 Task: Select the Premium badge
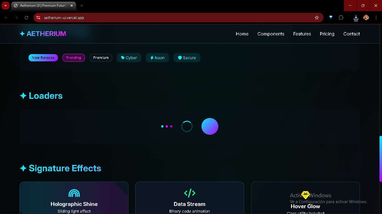coord(101,58)
